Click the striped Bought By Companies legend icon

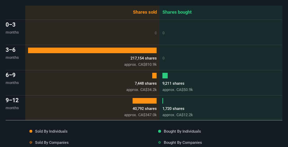tap(160, 142)
